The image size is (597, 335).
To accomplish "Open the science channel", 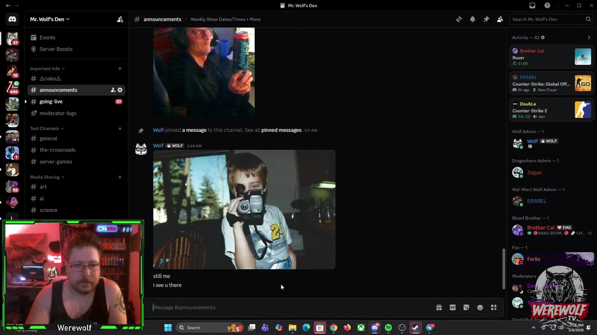I will (76, 210).
